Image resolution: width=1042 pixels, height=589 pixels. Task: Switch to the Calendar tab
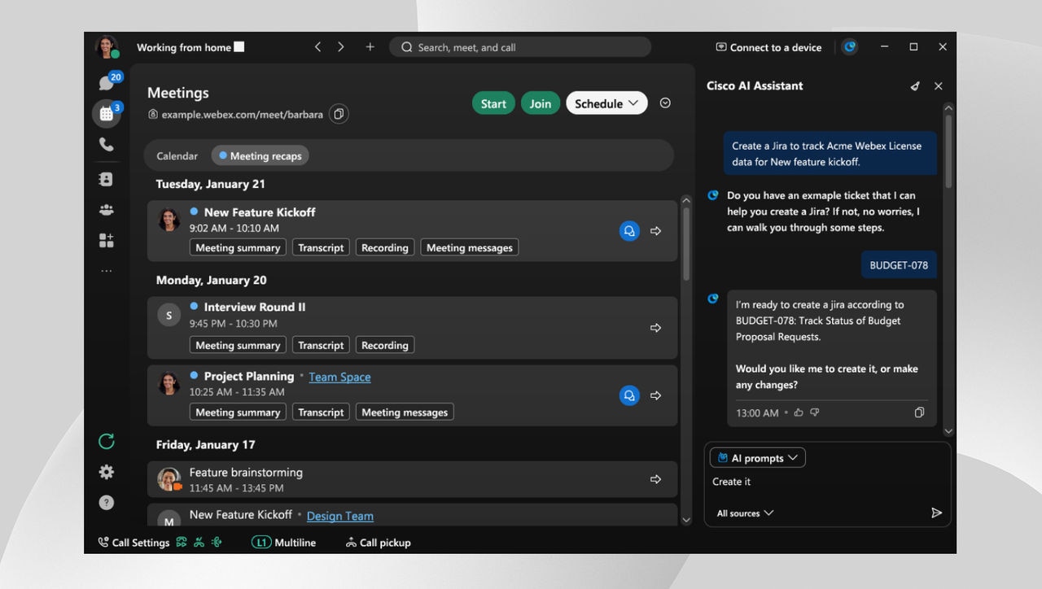click(177, 155)
